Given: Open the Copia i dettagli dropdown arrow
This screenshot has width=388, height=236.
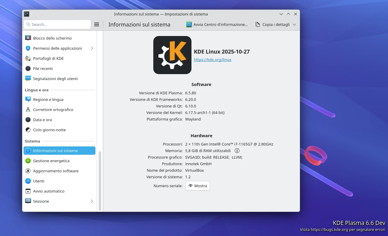Looking at the screenshot, I should (x=294, y=24).
